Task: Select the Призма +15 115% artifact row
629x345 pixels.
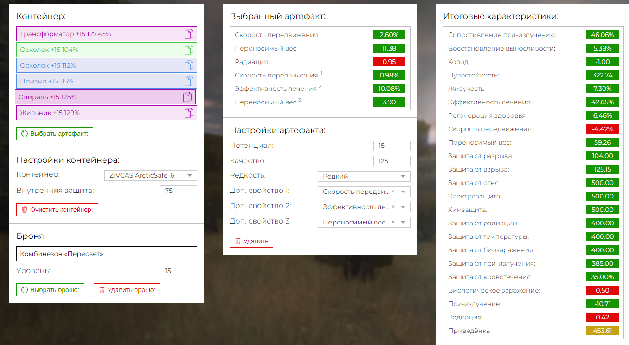Action: [x=107, y=81]
